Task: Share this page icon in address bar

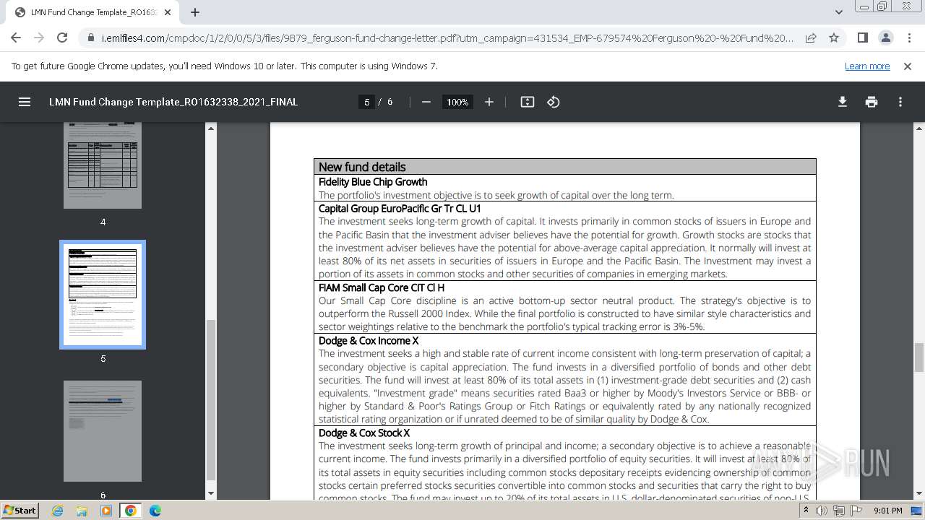Action: point(811,38)
